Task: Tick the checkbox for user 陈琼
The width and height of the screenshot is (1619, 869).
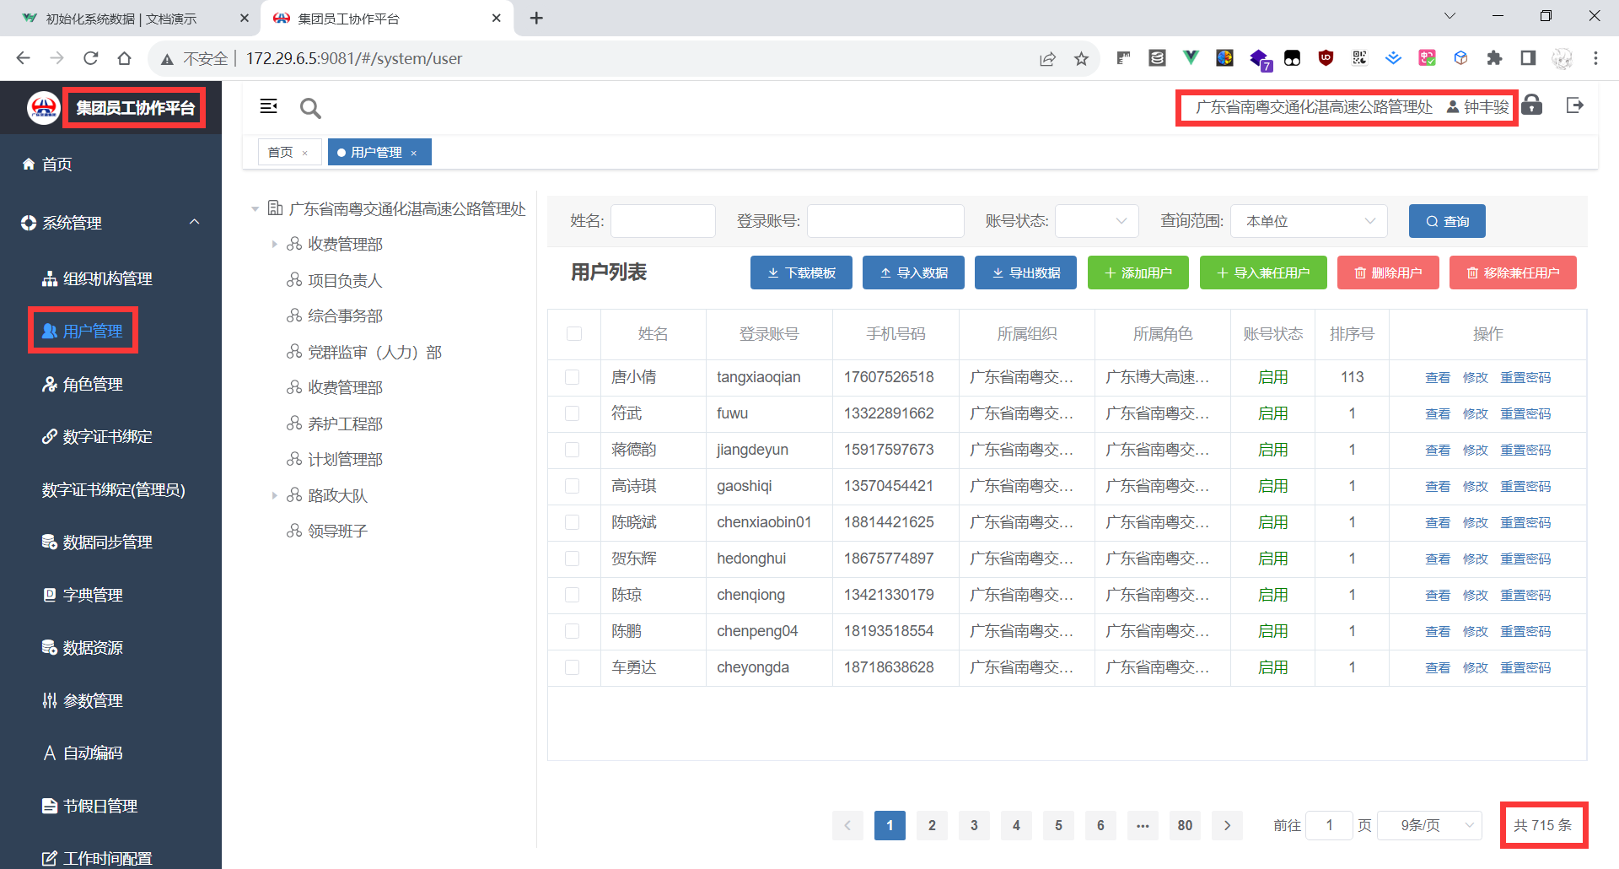Action: 573,595
